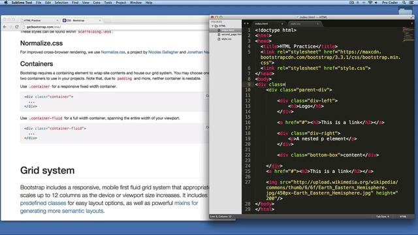This screenshot has height=235, width=418.
Task: Open the Sublime Text app menu
Action: tap(22, 3)
